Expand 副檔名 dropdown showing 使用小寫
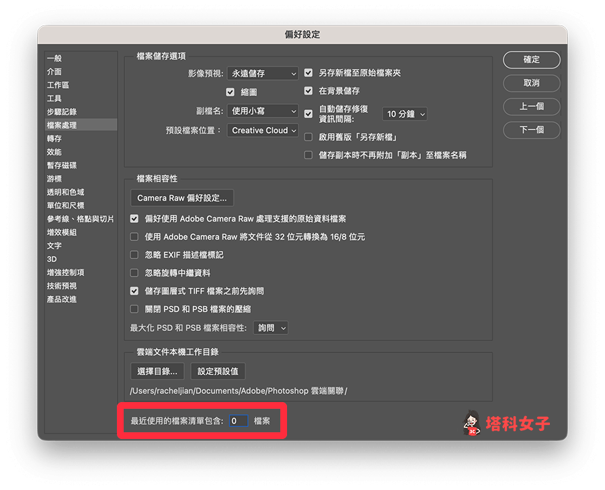 262,111
